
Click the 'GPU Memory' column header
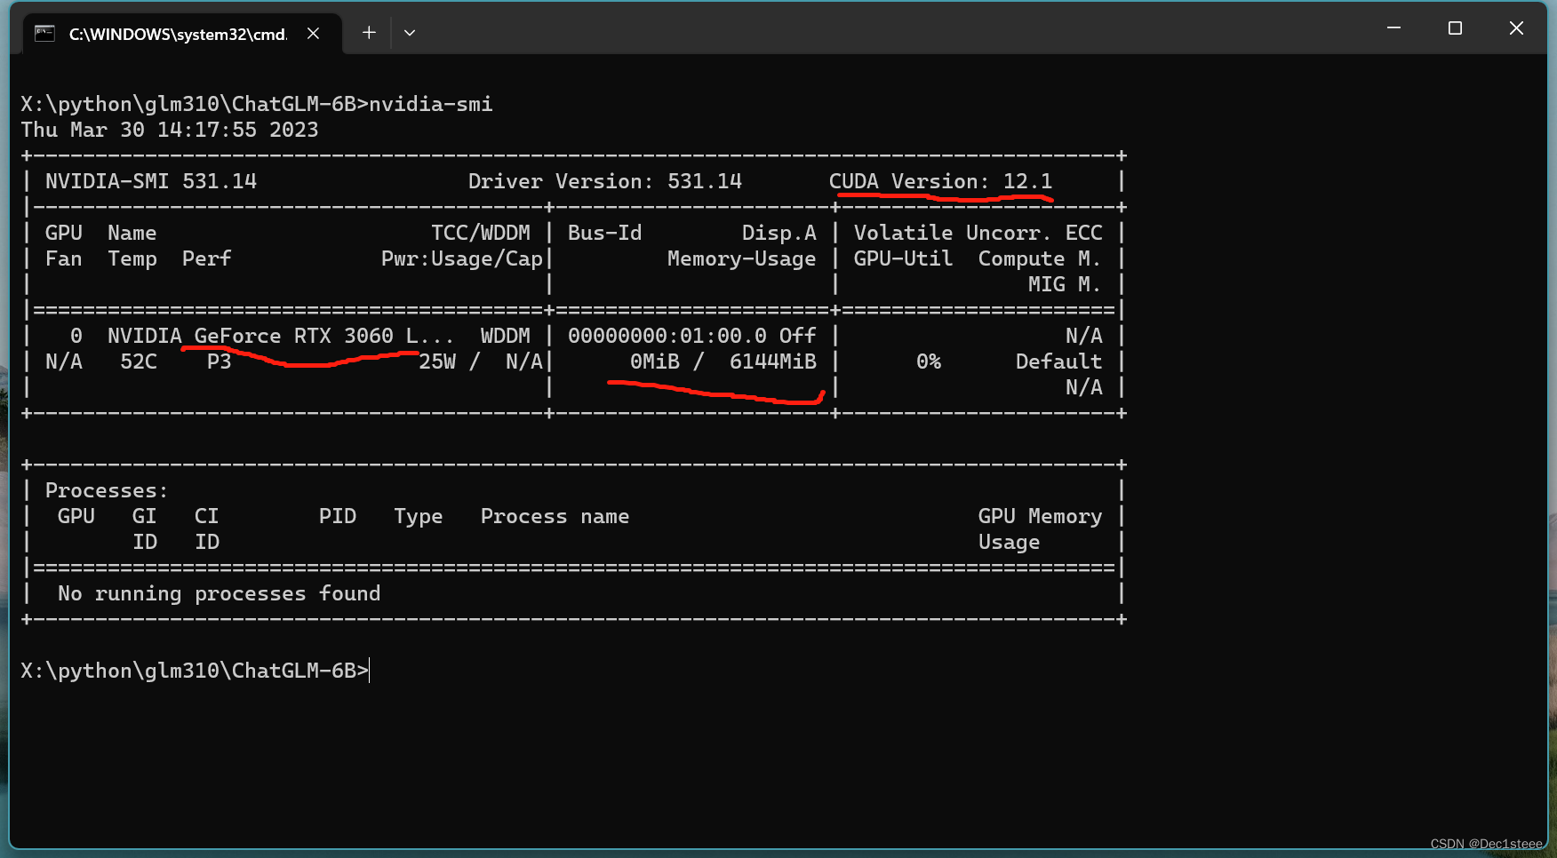[1041, 516]
